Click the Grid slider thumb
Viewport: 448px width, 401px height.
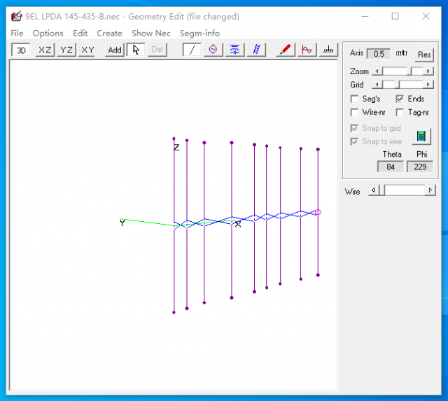tap(398, 85)
